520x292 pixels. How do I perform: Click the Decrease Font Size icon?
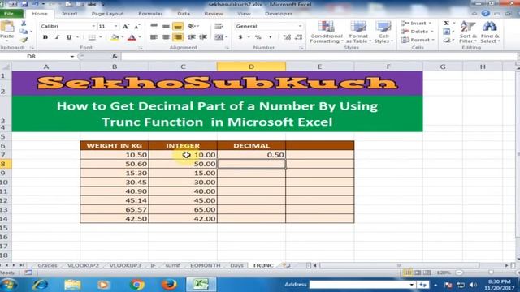(137, 26)
